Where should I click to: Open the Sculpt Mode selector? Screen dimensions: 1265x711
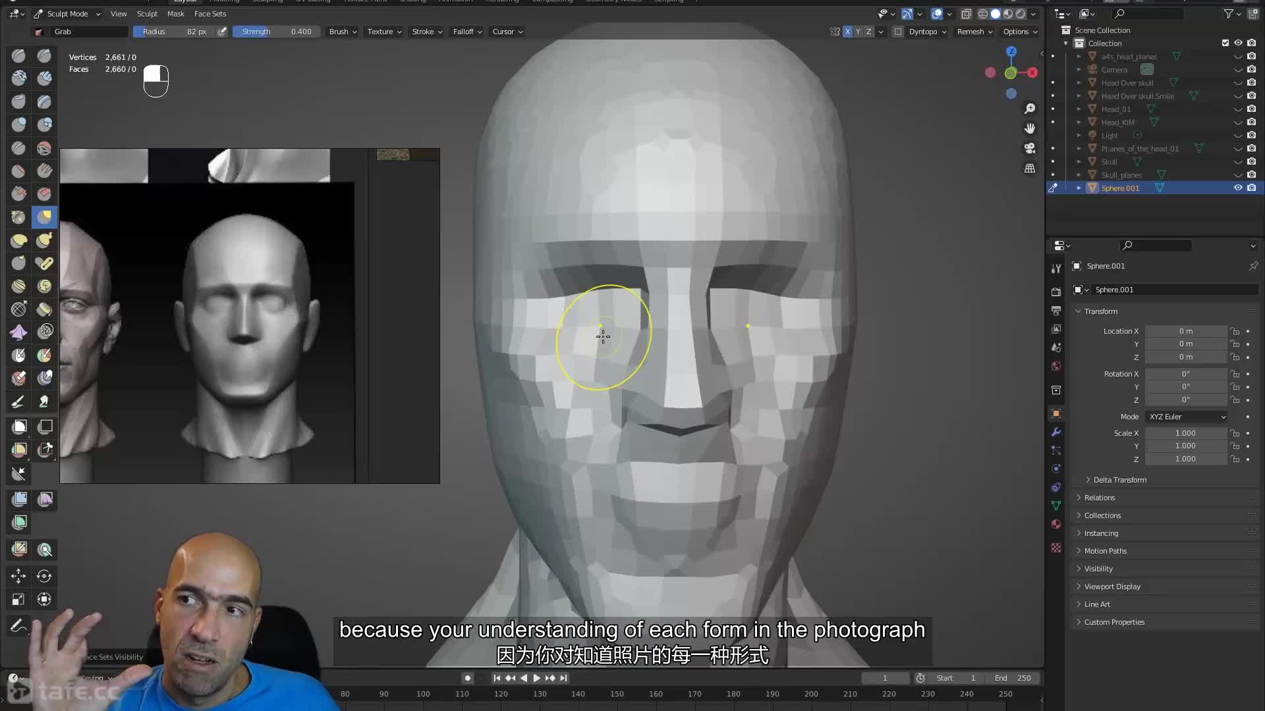tap(67, 14)
